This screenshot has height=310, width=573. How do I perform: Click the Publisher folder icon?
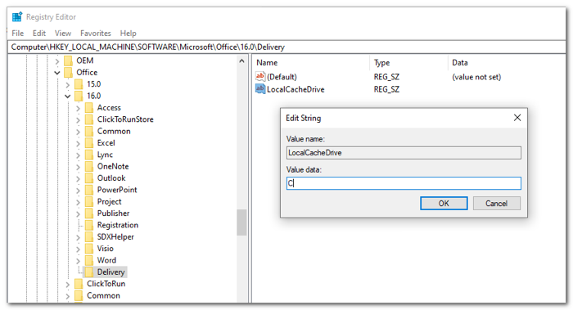(88, 213)
